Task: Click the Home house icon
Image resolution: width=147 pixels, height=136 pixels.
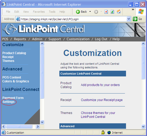Action: click(119, 12)
